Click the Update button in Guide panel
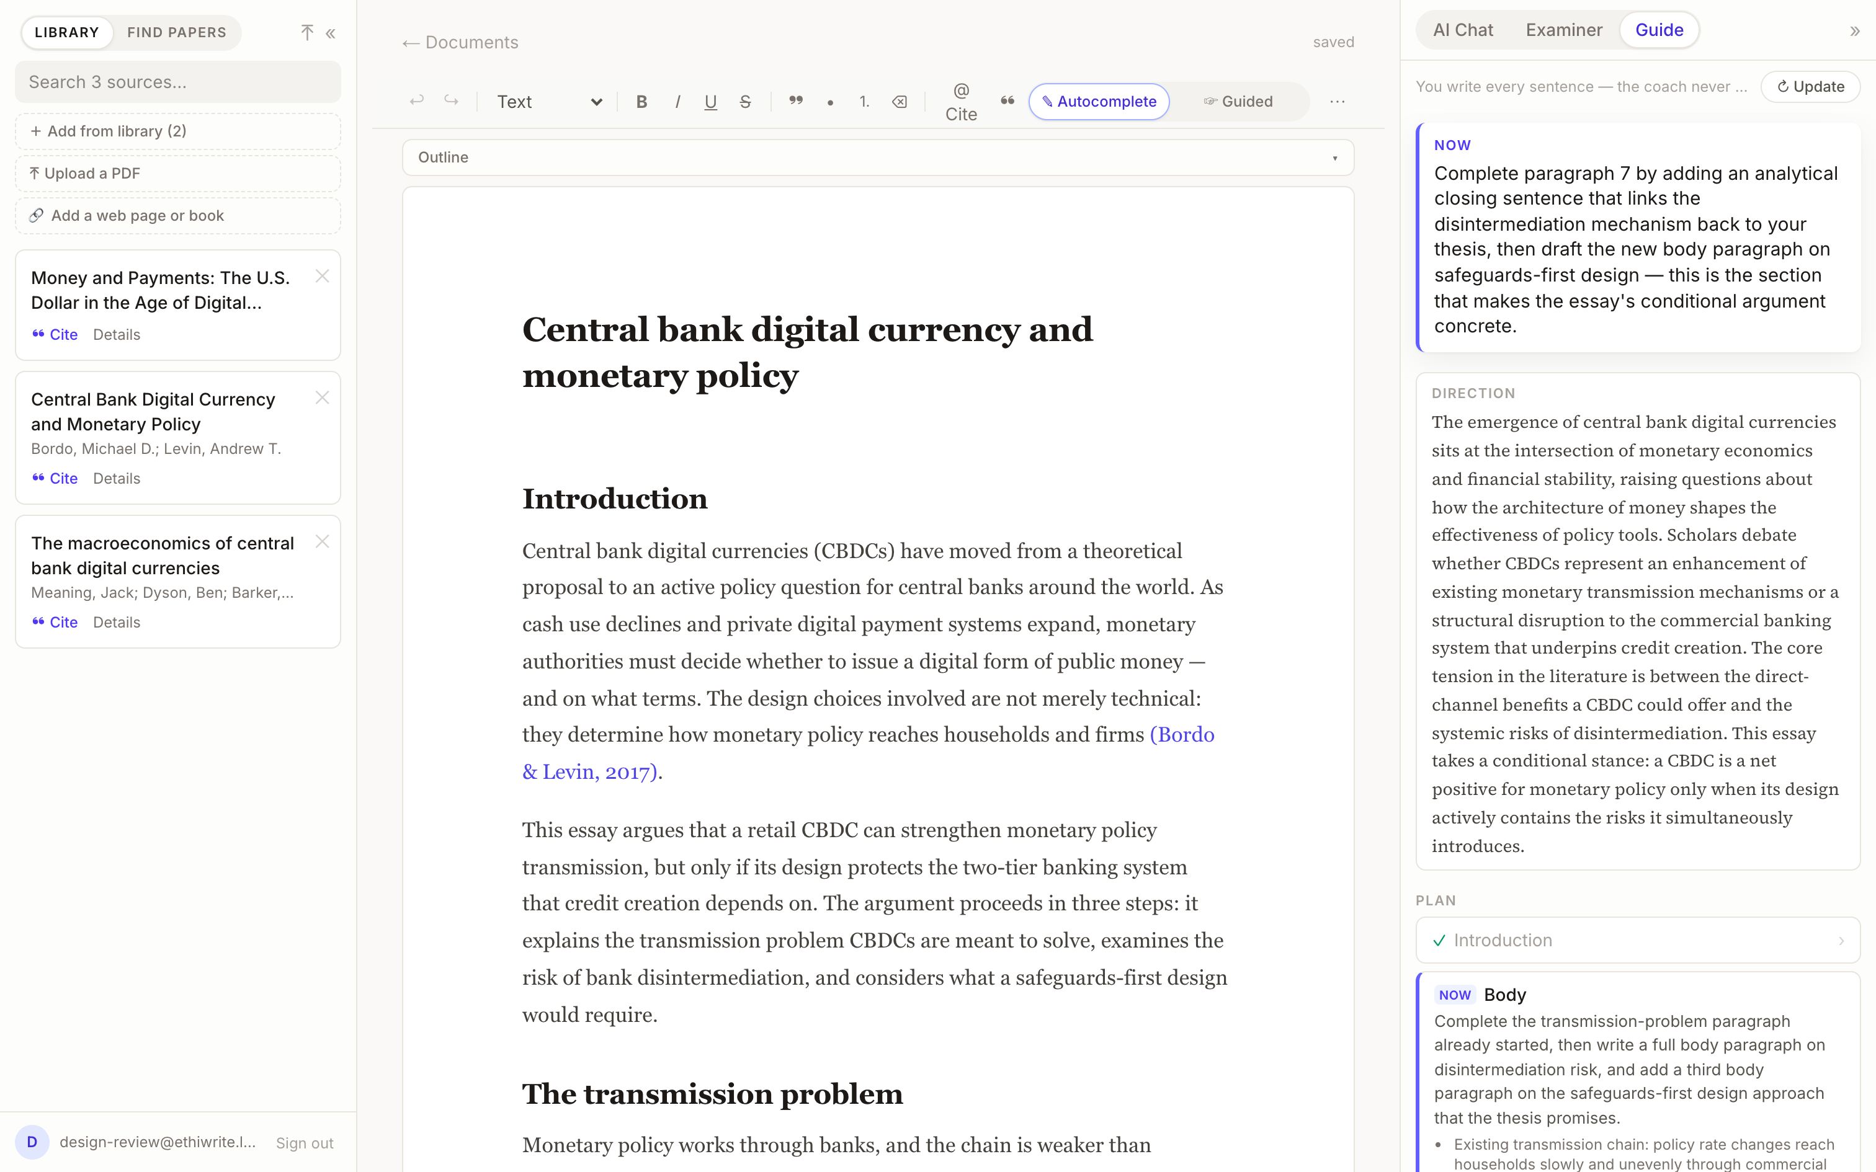 click(x=1810, y=87)
